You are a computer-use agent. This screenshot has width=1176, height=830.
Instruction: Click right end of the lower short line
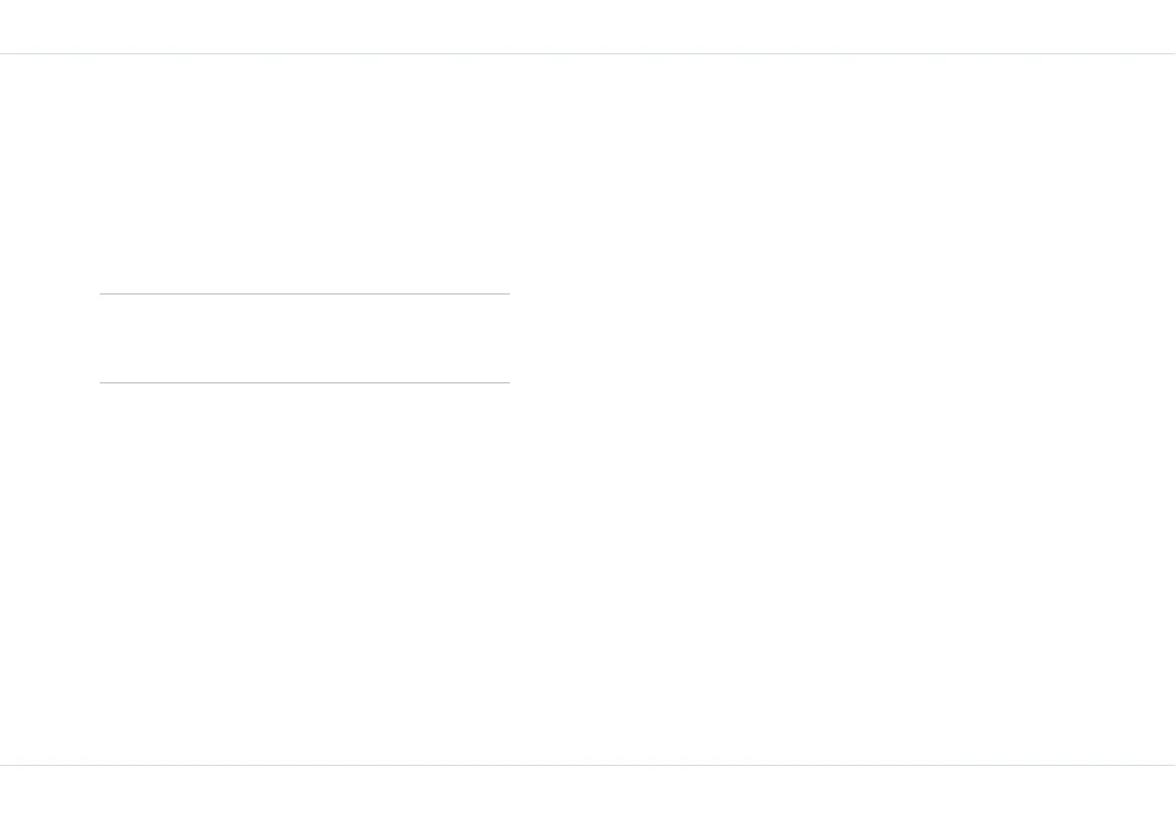pos(508,383)
